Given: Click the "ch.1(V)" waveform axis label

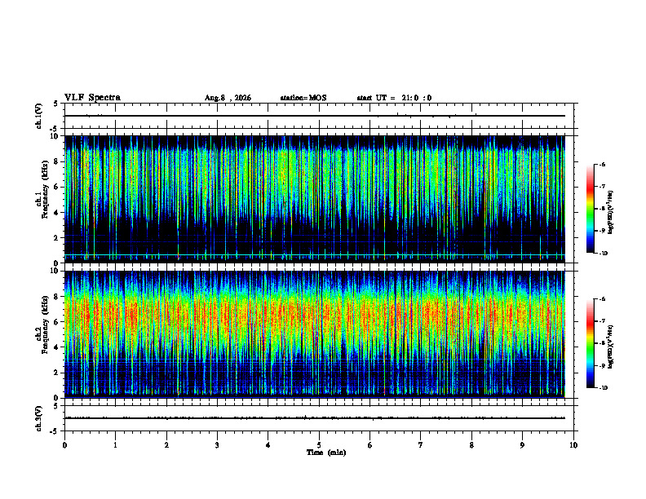Looking at the screenshot, I should (38, 116).
